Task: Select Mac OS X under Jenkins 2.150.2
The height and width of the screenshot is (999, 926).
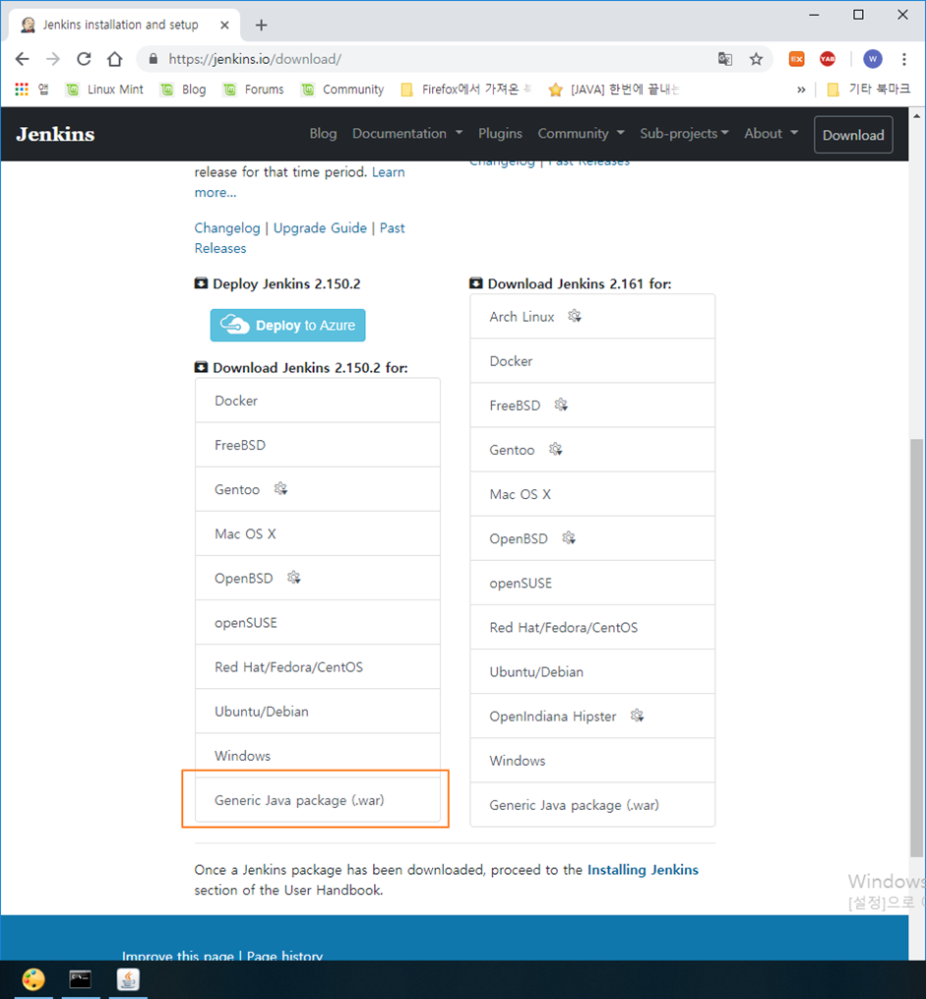Action: click(317, 533)
